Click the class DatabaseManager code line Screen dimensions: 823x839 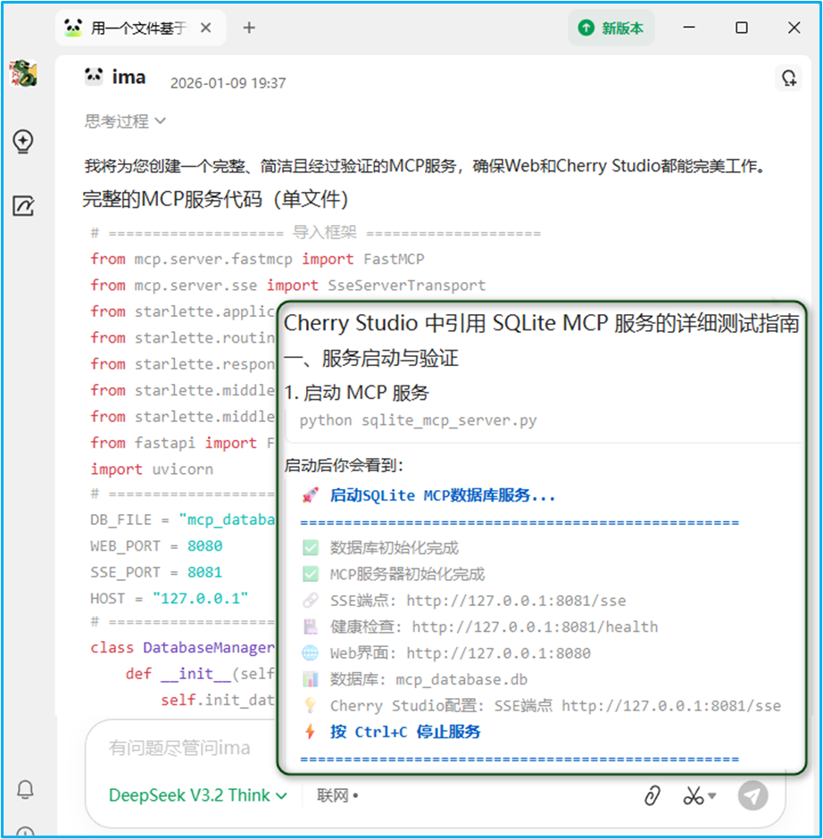182,647
